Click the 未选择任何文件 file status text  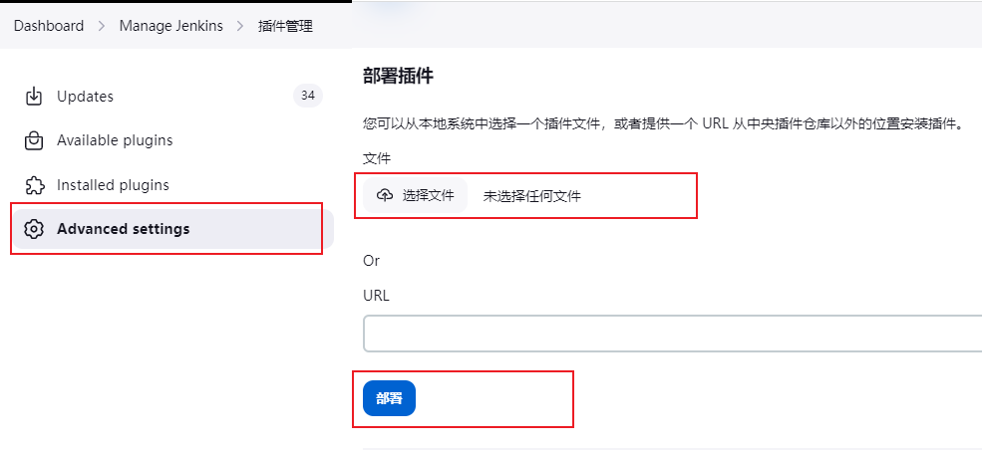[532, 196]
